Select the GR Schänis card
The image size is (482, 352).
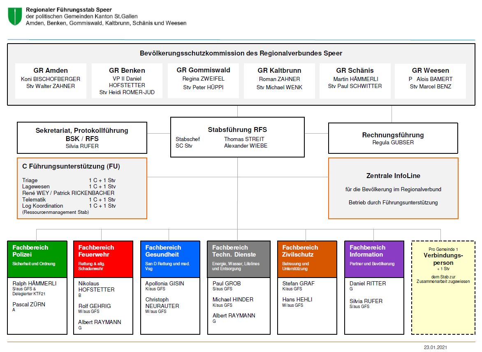[x=355, y=81]
